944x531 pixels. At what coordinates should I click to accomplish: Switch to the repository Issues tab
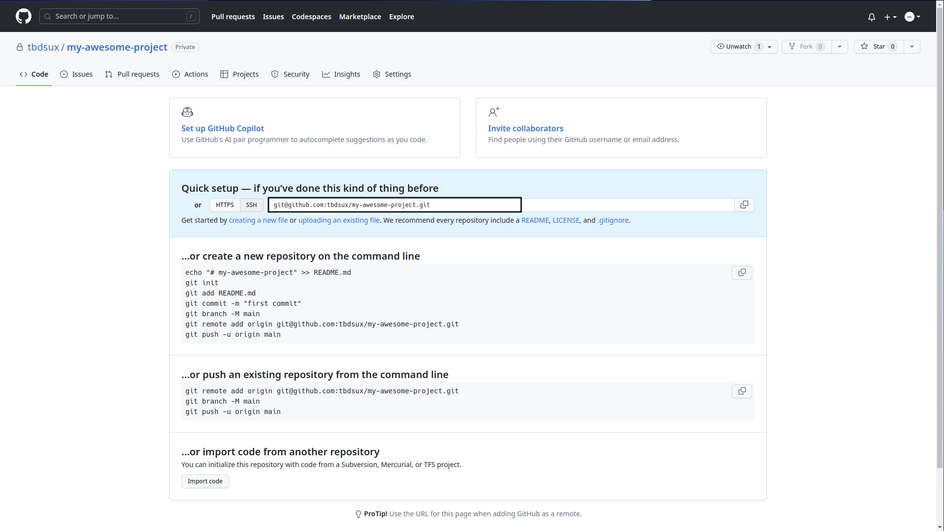click(x=76, y=74)
